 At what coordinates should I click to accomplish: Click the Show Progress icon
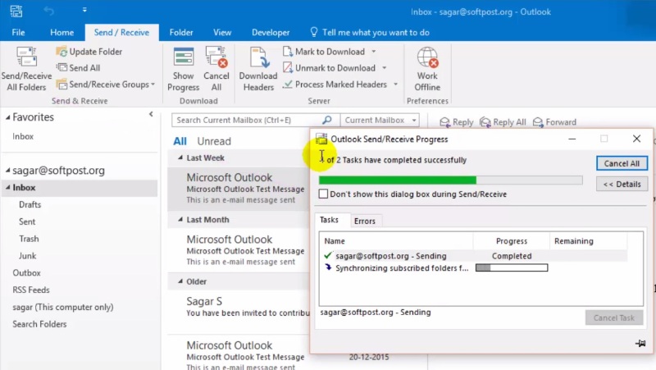pos(183,57)
